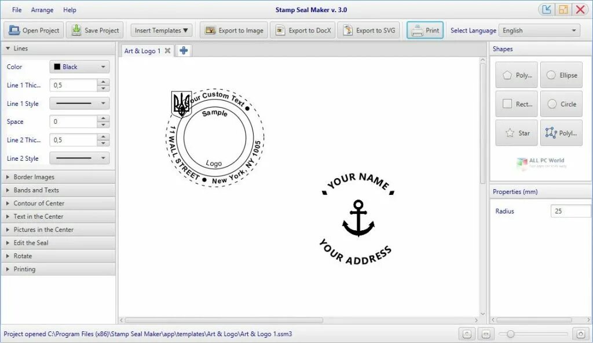Decrease the Line 1 Thickness value
593x343 pixels.
coord(103,88)
